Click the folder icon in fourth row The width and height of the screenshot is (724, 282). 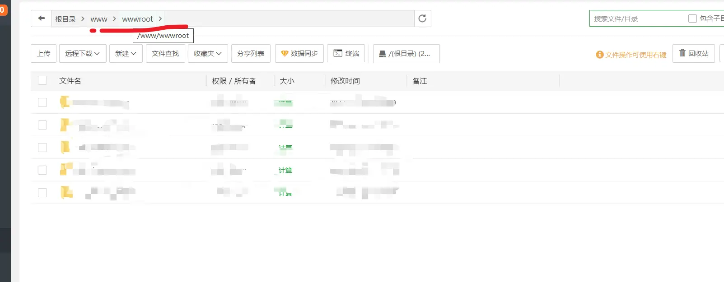[x=66, y=170]
